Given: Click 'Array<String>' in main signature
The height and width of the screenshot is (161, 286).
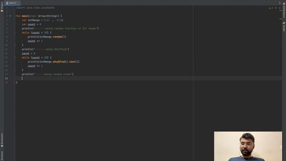Looking at the screenshot, I should [x=48, y=16].
